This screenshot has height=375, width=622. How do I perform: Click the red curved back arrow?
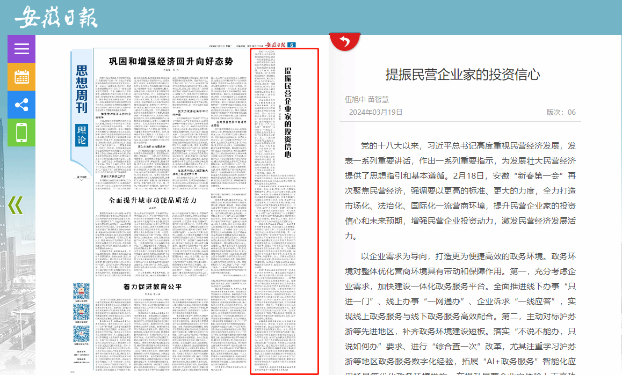345,41
